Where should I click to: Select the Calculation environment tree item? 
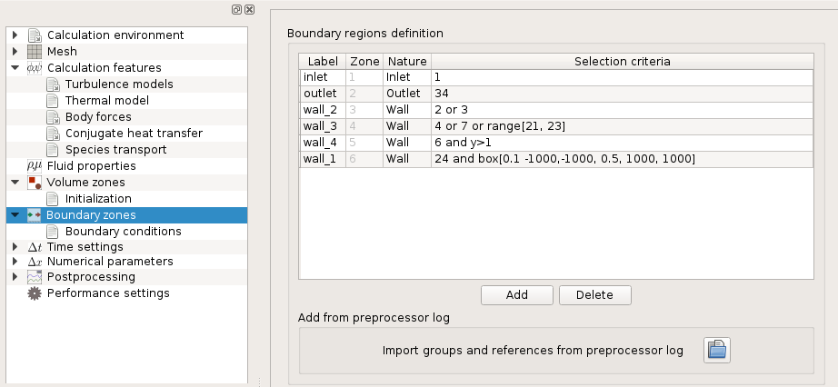tap(115, 35)
